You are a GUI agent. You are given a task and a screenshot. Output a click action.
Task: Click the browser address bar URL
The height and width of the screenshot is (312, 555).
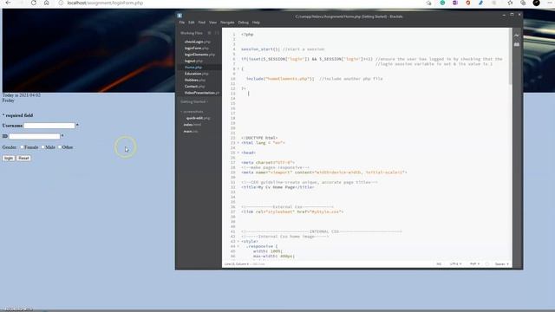(105, 3)
